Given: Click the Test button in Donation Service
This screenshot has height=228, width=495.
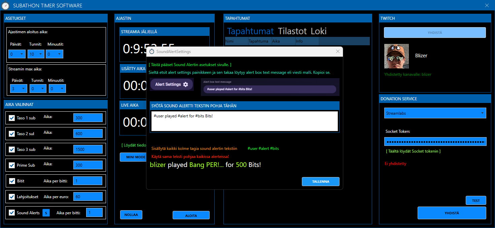Looking at the screenshot, I should (475, 201).
